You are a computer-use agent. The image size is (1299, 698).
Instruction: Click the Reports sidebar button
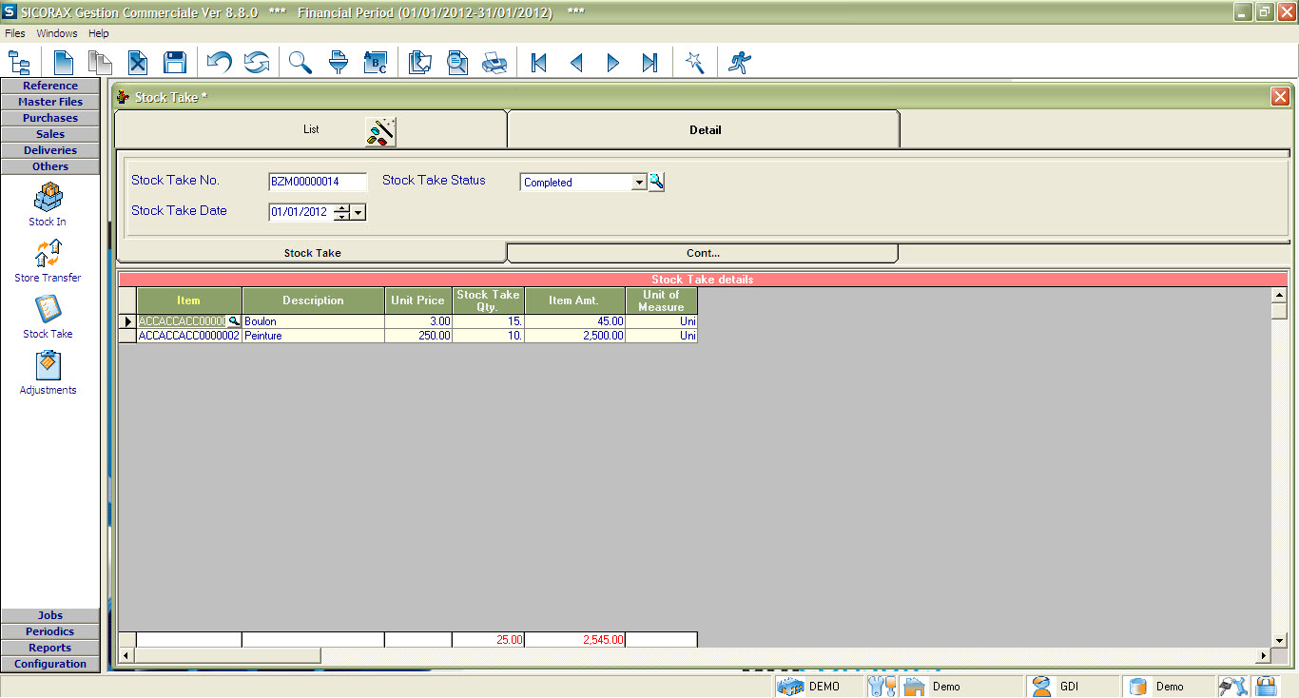50,648
